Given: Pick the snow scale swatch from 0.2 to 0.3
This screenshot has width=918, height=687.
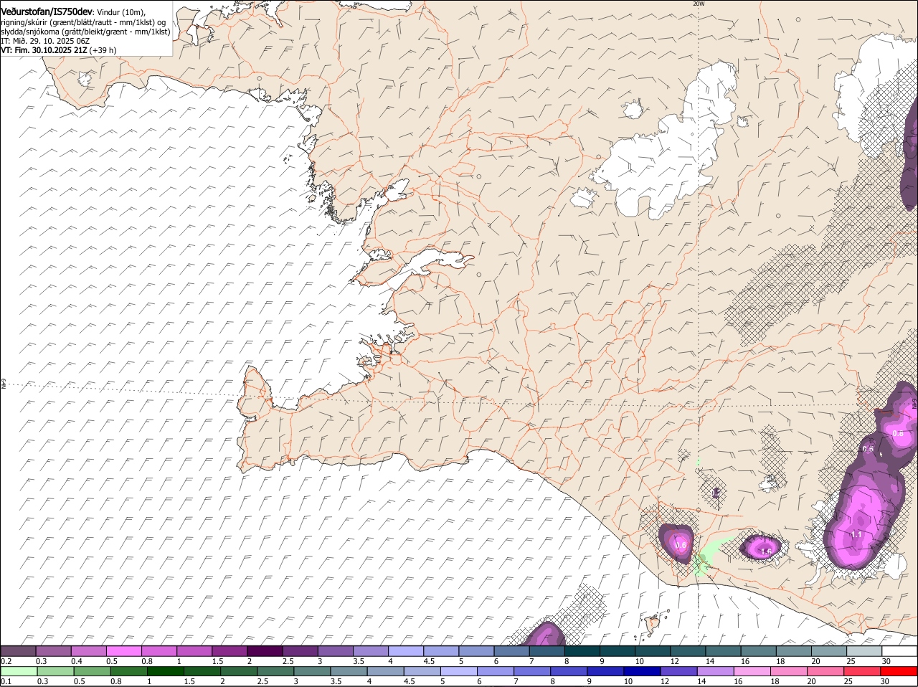Looking at the screenshot, I should tap(18, 650).
